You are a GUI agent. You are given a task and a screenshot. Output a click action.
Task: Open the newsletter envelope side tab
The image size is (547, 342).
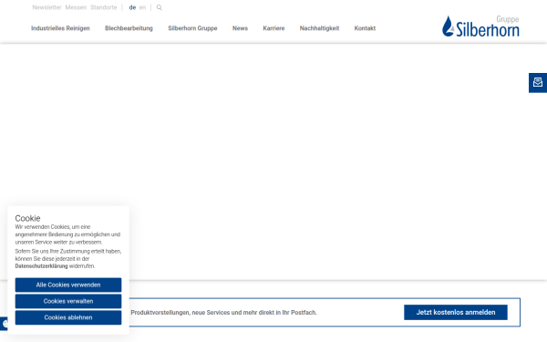(538, 83)
